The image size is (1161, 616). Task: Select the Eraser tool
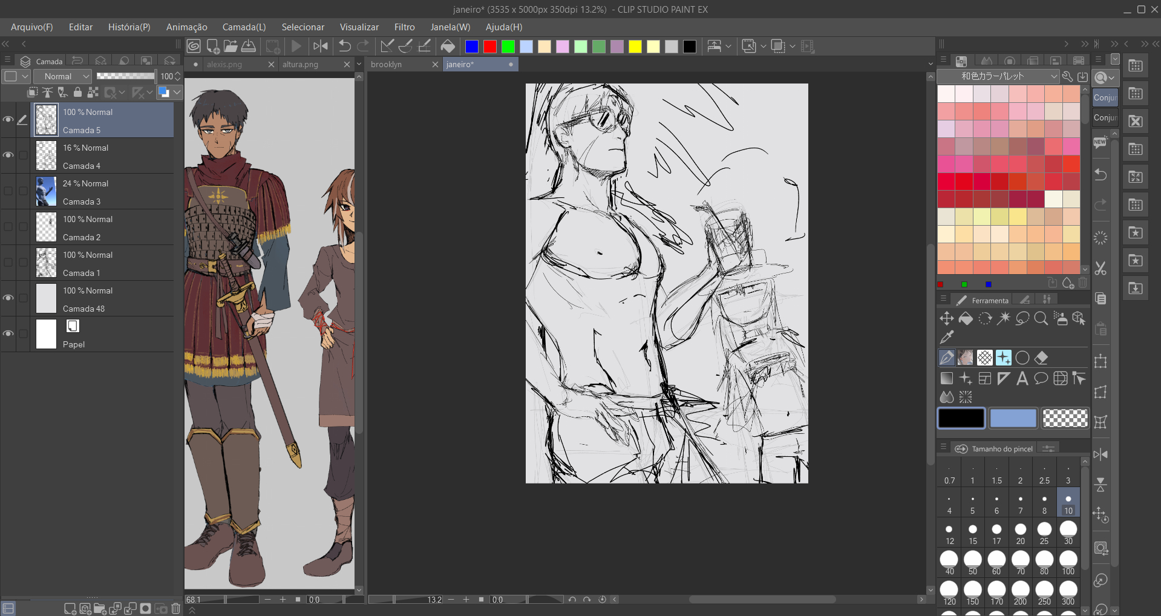click(x=1041, y=358)
